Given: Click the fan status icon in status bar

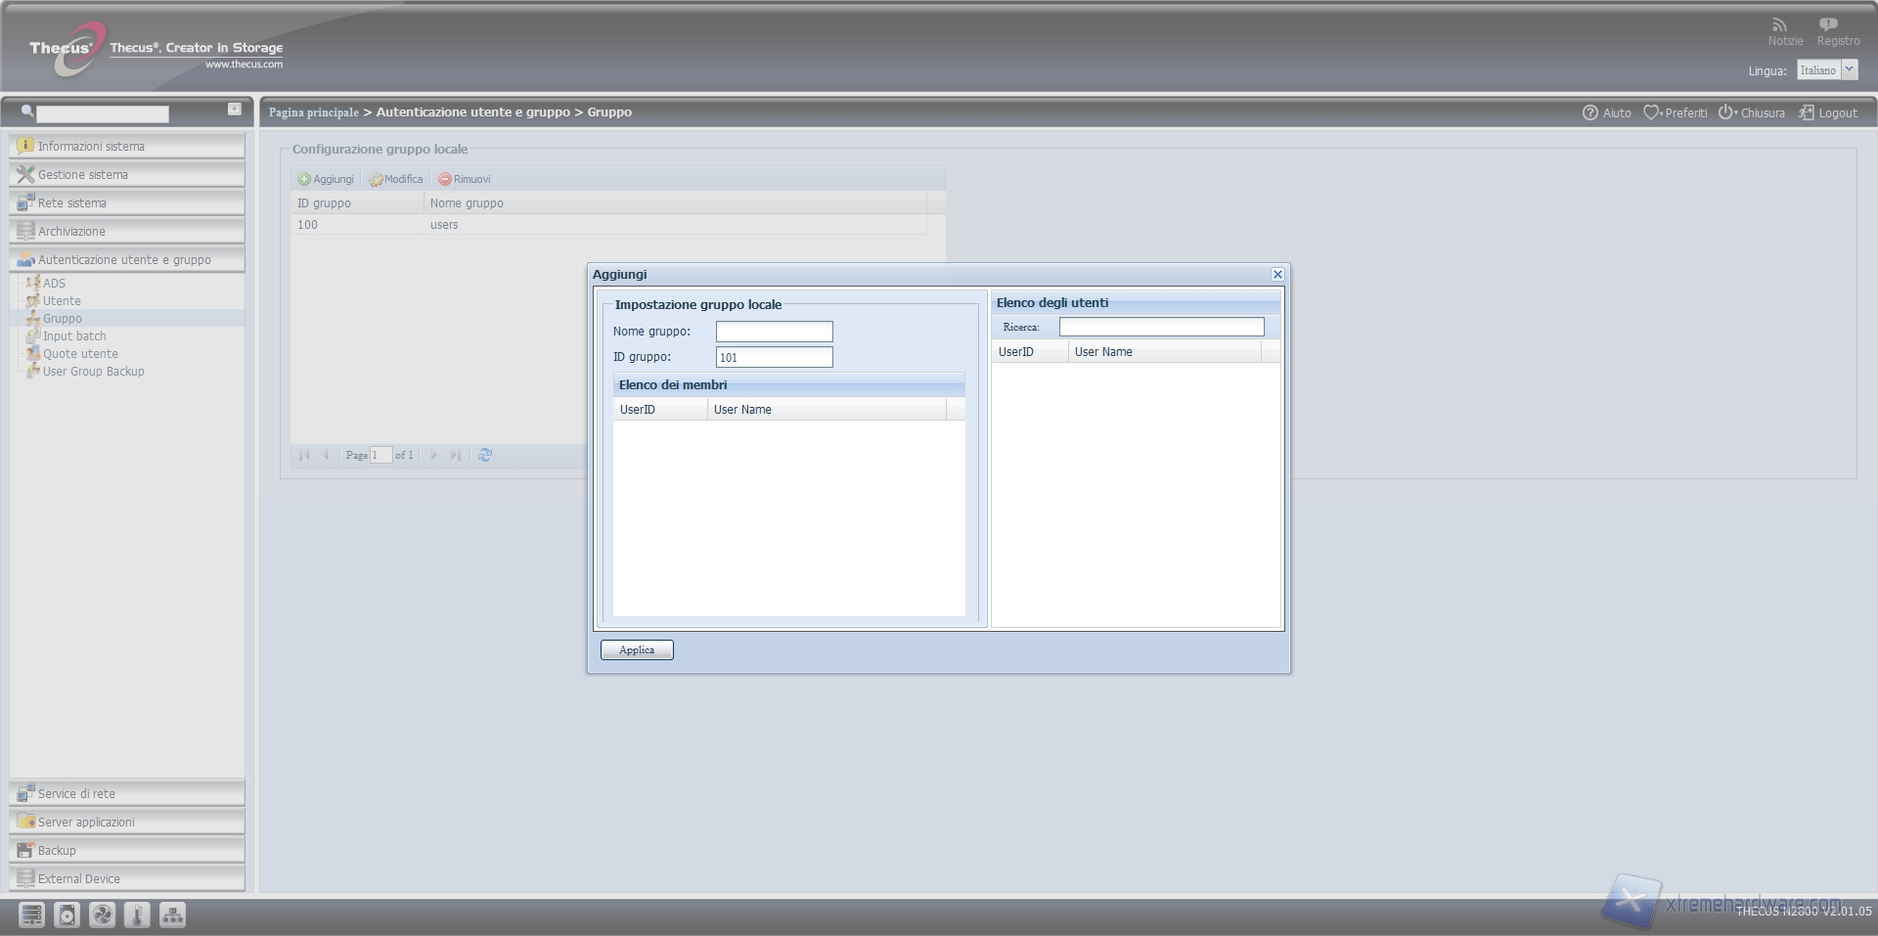Looking at the screenshot, I should 102,914.
